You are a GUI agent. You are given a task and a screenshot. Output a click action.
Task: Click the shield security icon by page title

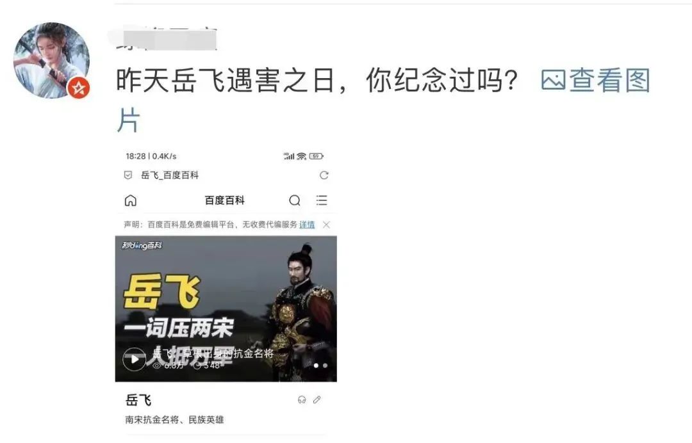128,175
